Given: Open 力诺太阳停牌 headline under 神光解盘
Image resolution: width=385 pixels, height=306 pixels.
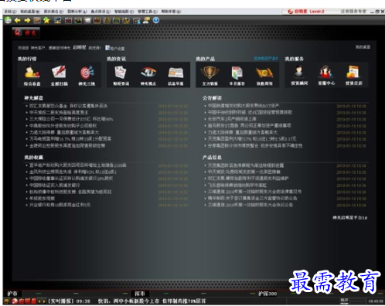Looking at the screenshot, I should click(64, 132).
